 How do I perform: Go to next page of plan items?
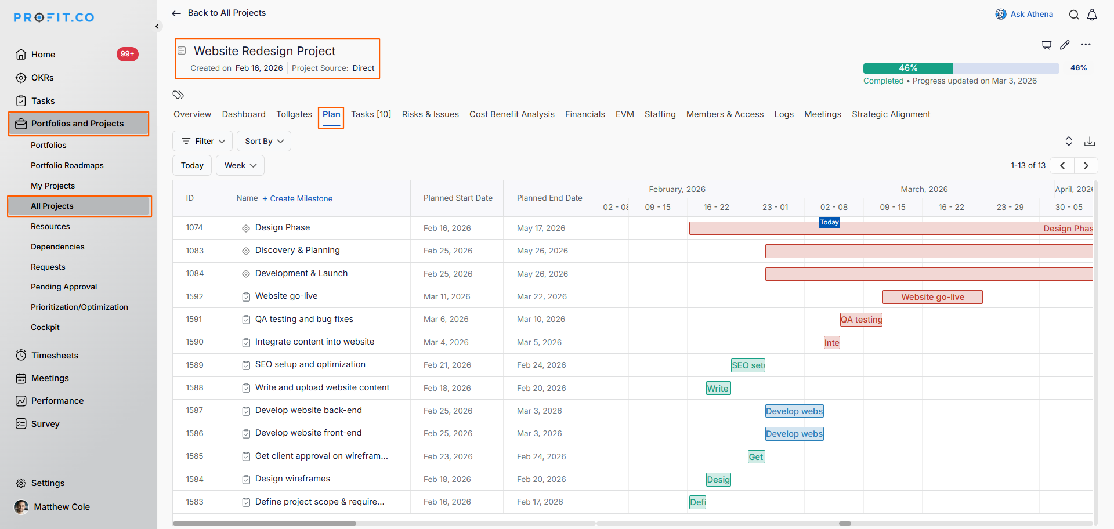(x=1086, y=165)
